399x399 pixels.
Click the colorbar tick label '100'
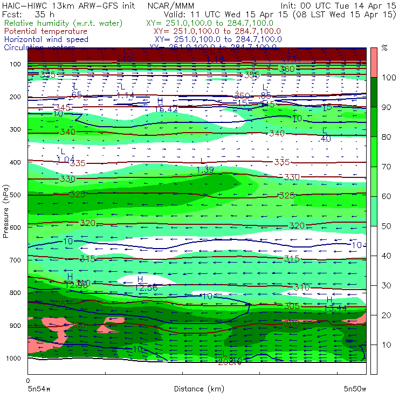point(389,78)
